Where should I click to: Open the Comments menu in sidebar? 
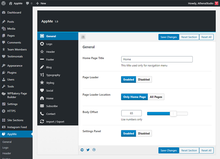coord(16,43)
